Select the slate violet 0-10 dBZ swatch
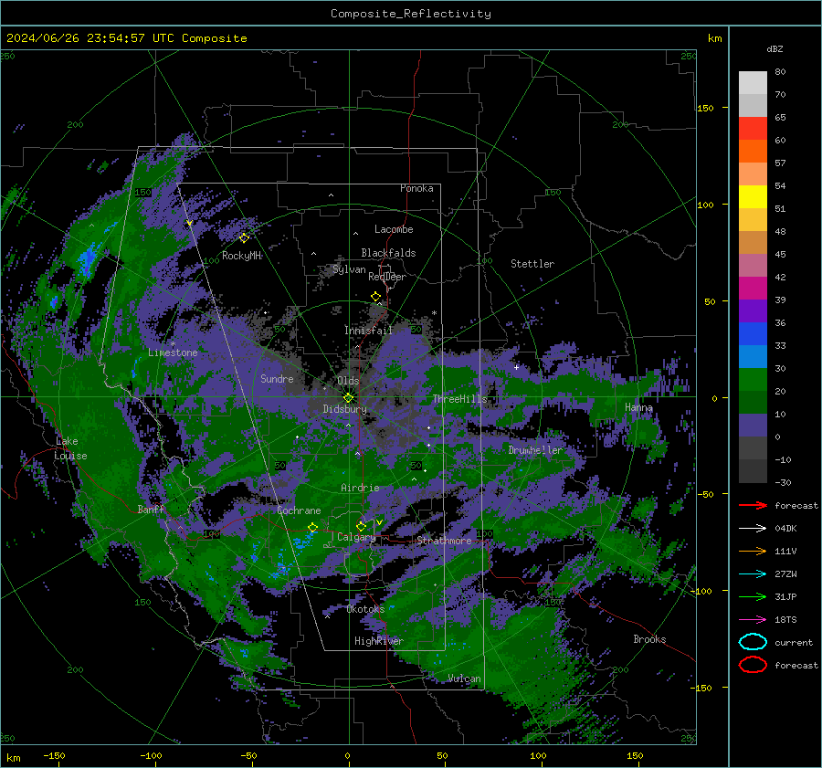 753,426
